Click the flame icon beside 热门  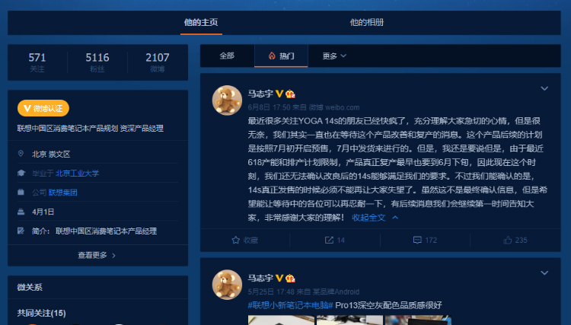point(272,56)
